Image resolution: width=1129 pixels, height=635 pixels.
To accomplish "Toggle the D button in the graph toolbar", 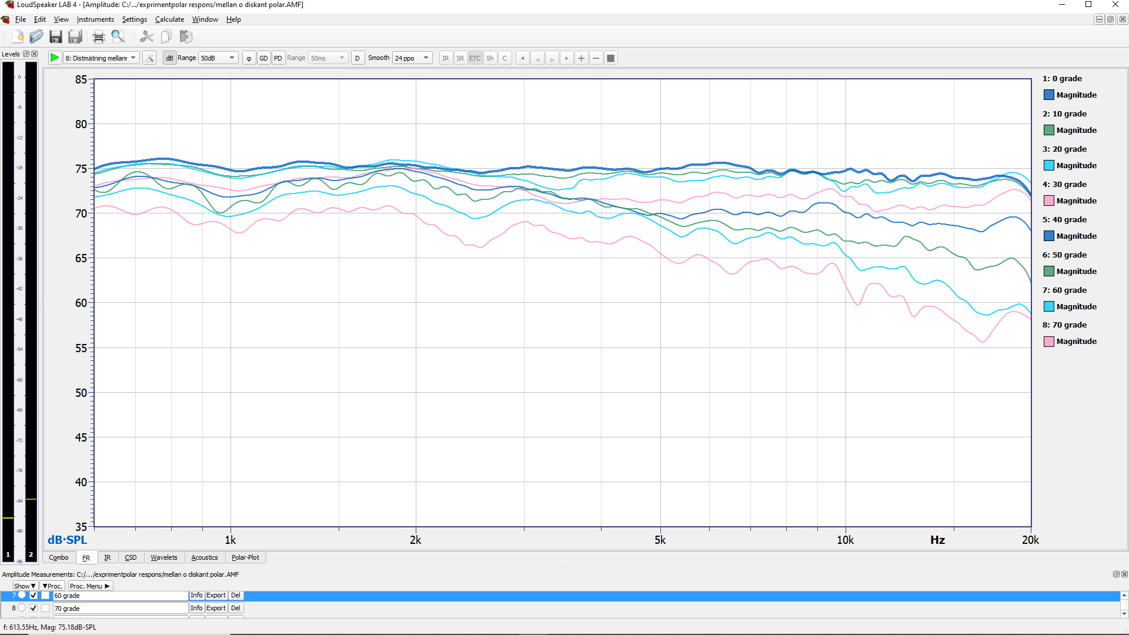I will tap(358, 58).
